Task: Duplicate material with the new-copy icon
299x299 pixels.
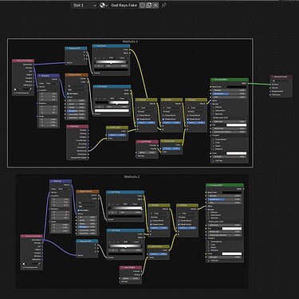Action: pyautogui.click(x=149, y=5)
